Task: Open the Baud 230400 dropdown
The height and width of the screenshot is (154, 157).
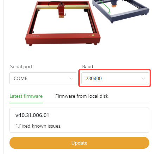Action: coord(115,78)
